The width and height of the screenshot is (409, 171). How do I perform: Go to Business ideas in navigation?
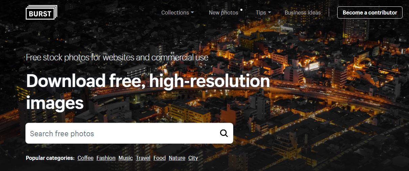[x=303, y=12]
